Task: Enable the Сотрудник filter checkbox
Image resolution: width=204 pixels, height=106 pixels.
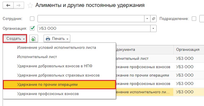Action: [32, 19]
